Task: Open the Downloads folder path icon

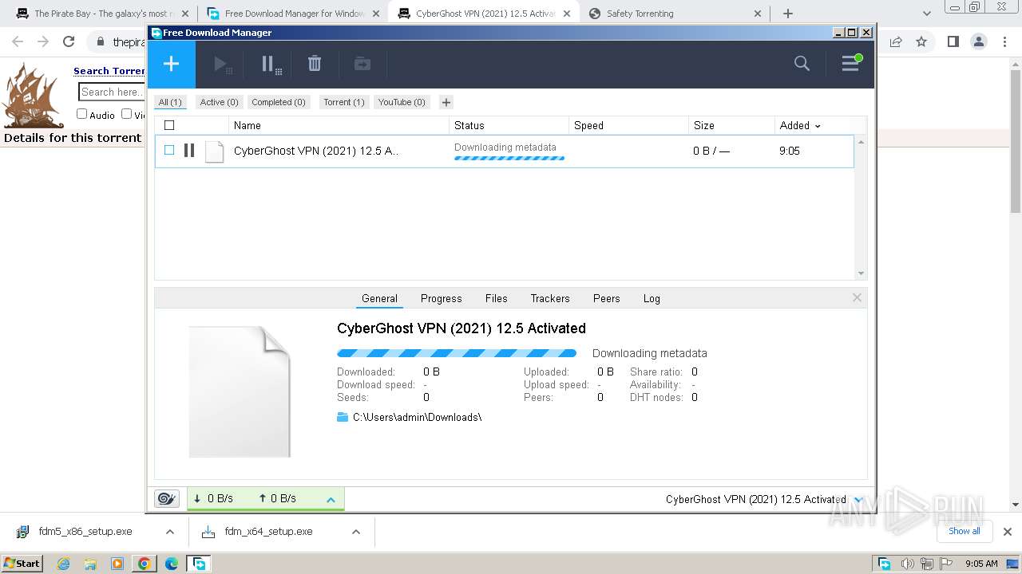Action: 343,417
